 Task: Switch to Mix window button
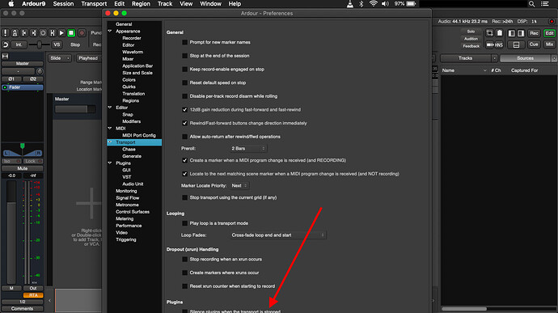pyautogui.click(x=549, y=44)
